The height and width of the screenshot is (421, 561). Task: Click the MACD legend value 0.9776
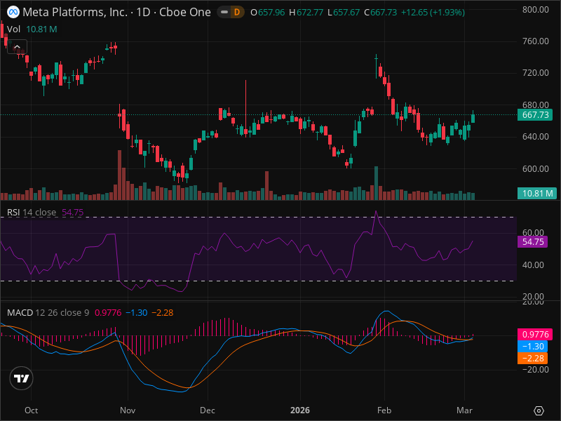(108, 312)
